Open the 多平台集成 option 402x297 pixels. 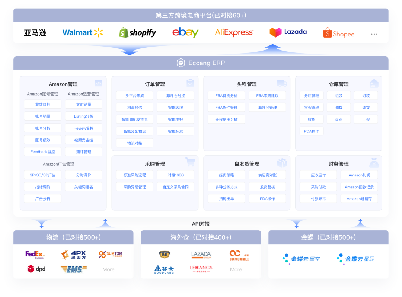(x=134, y=96)
